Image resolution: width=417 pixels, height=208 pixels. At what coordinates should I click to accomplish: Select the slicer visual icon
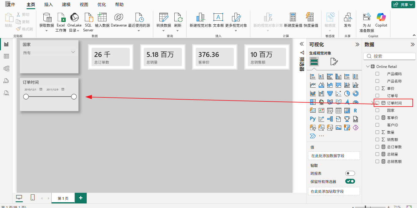pyautogui.click(x=330, y=111)
